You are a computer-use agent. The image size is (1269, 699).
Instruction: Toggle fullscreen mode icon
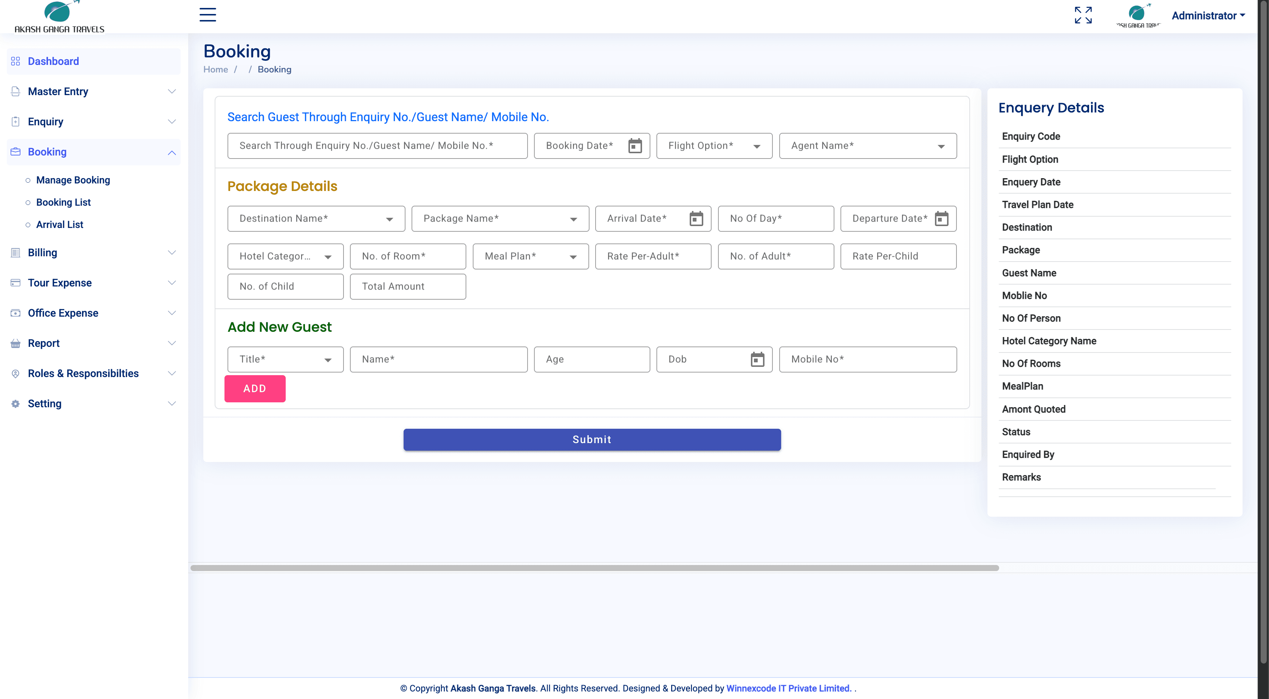pyautogui.click(x=1083, y=15)
